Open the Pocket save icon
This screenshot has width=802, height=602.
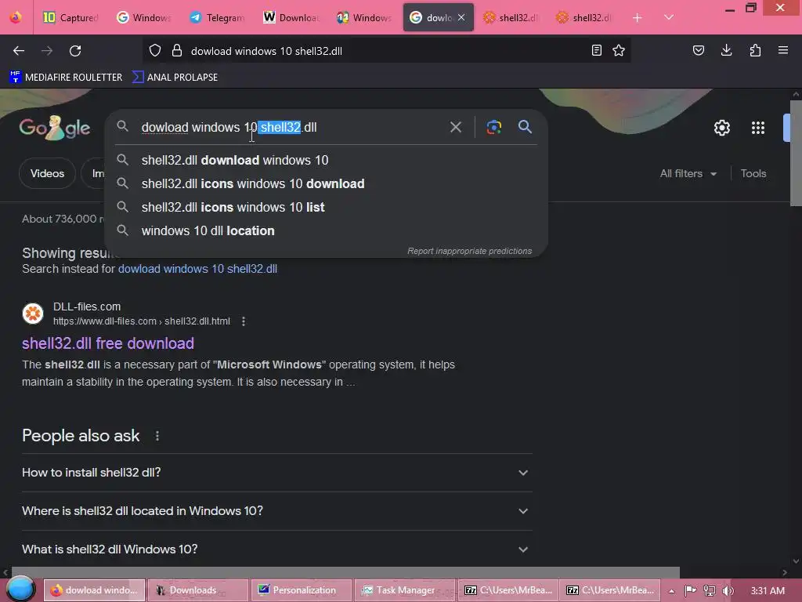[698, 50]
